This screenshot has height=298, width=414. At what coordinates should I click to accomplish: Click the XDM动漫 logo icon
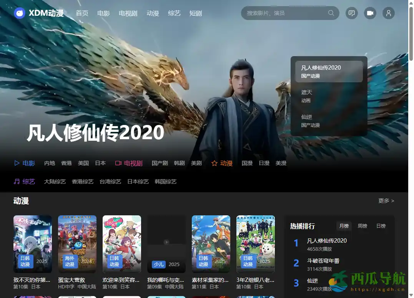coord(19,13)
